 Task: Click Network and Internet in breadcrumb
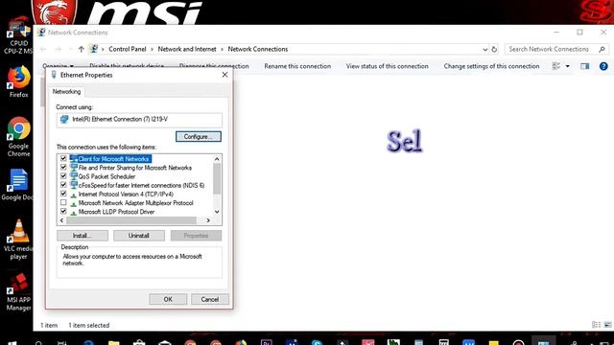point(187,49)
